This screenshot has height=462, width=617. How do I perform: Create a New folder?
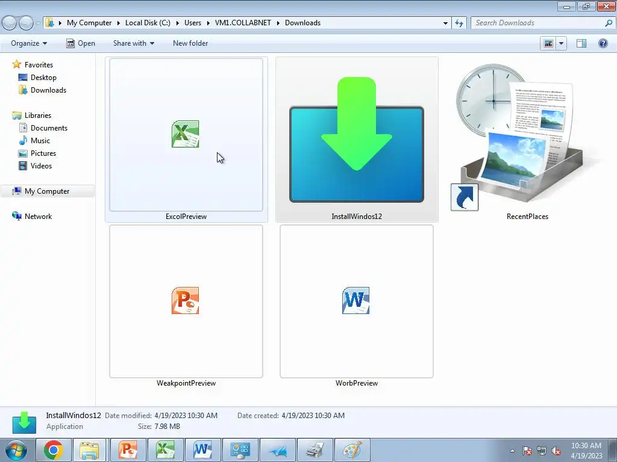(x=190, y=43)
